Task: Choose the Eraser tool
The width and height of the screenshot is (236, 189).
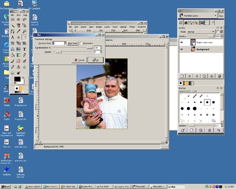Action: [x=18, y=61]
